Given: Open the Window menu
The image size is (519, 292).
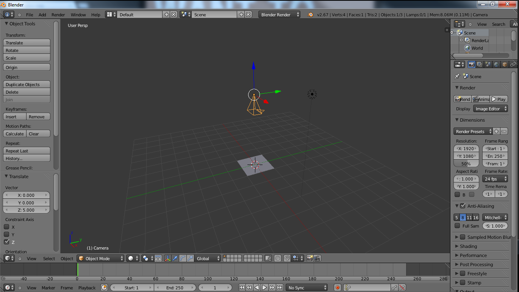Looking at the screenshot, I should 78,14.
